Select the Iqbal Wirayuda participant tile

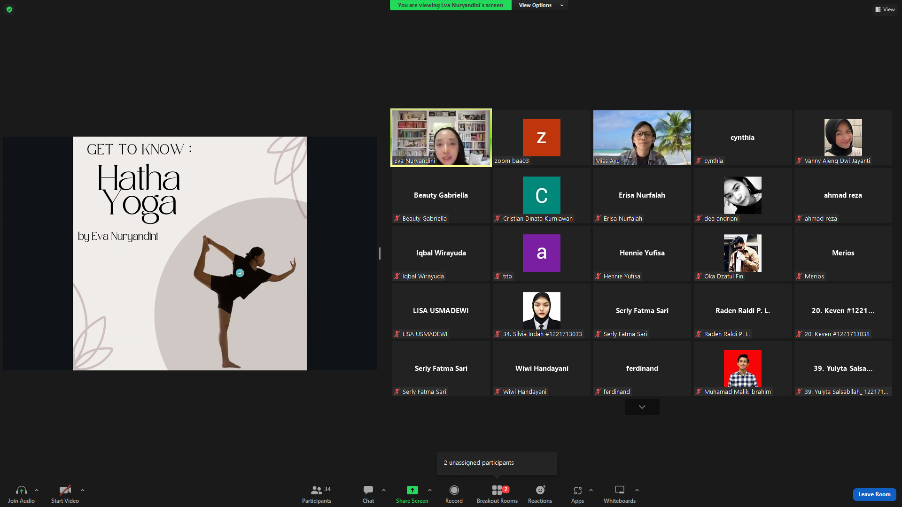[441, 253]
